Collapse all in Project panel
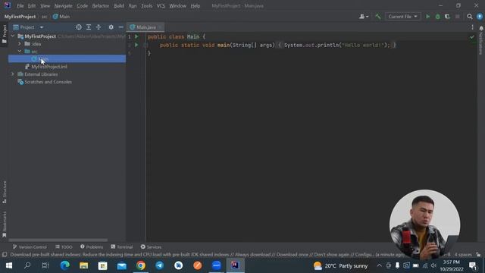This screenshot has height=273, width=485. [99, 27]
